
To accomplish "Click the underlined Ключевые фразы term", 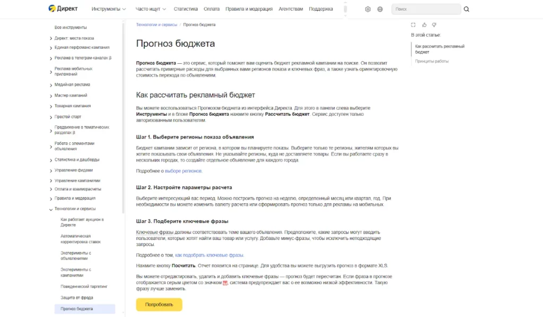I will (154, 232).
